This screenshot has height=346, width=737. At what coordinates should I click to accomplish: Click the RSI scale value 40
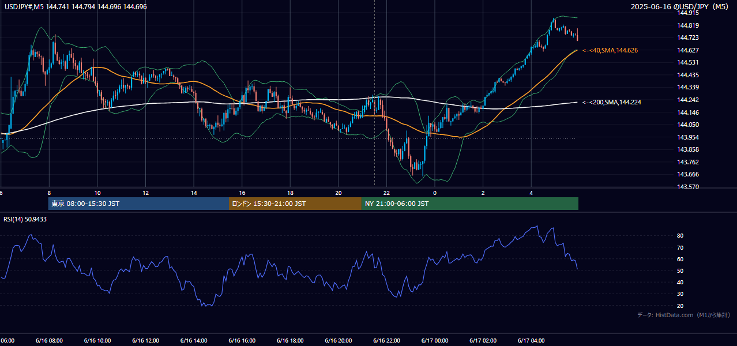680,282
